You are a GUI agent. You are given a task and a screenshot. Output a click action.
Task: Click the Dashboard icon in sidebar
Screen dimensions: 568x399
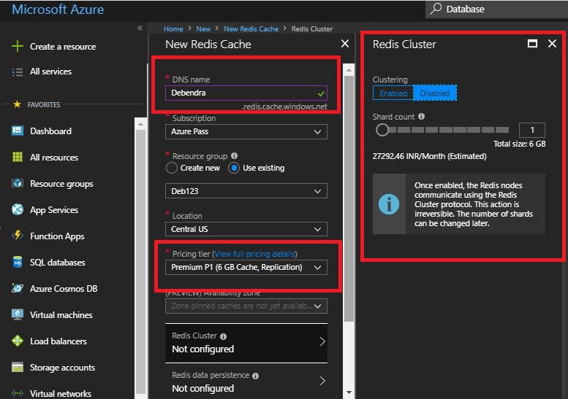pyautogui.click(x=18, y=131)
